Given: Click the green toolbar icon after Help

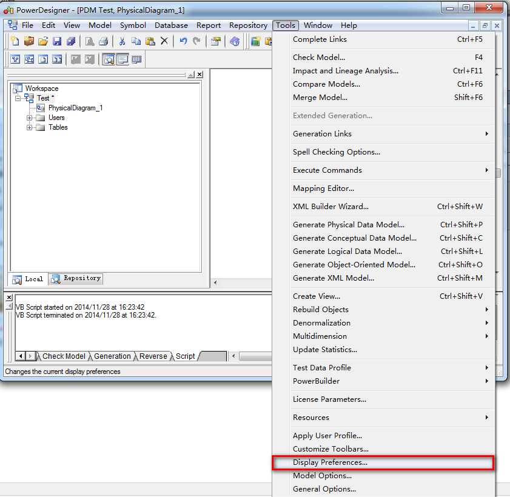Looking at the screenshot, I should [x=256, y=41].
